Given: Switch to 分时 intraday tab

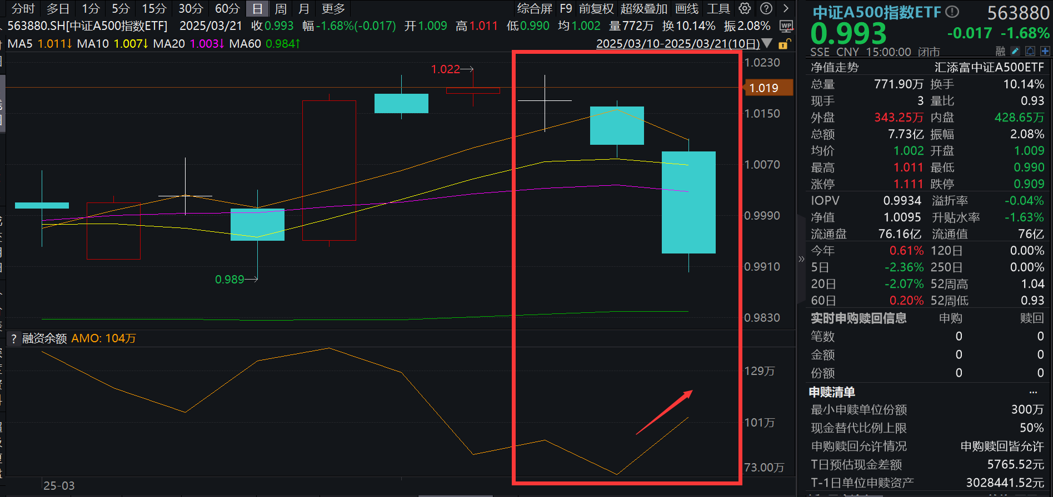Looking at the screenshot, I should tap(23, 9).
